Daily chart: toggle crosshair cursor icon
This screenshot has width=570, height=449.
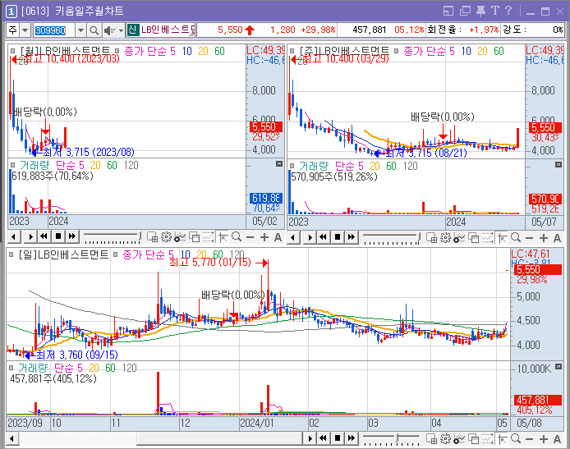tap(502, 439)
